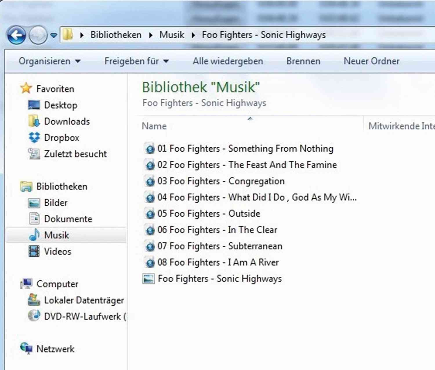Open Zuletzt besucht locations

coord(75,154)
